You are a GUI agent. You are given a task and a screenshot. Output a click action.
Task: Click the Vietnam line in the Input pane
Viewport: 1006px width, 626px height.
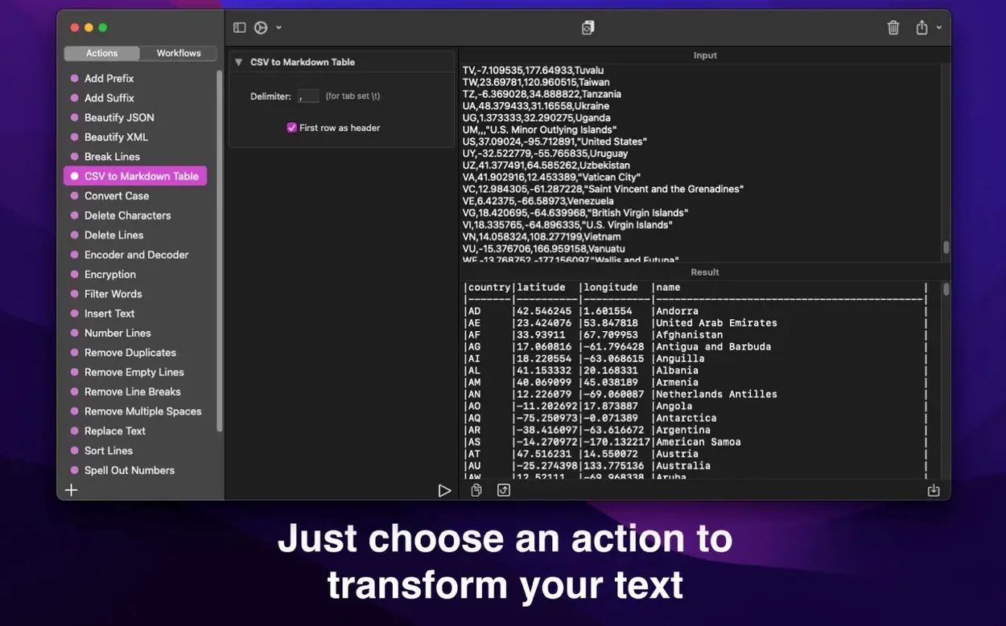[542, 237]
